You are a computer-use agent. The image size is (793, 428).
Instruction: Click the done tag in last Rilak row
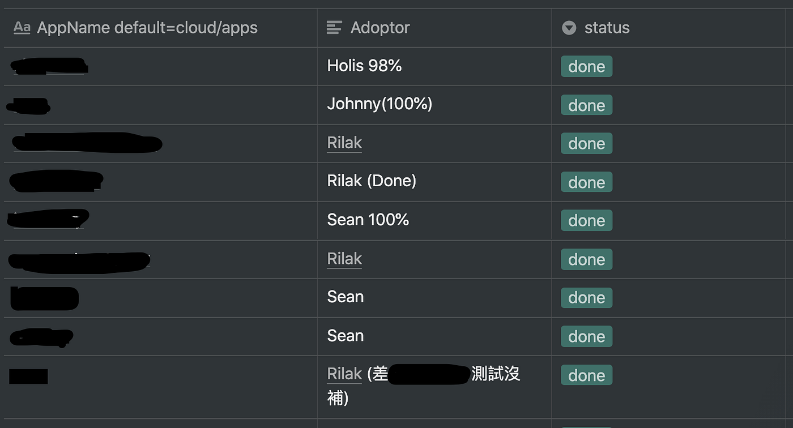pos(586,375)
